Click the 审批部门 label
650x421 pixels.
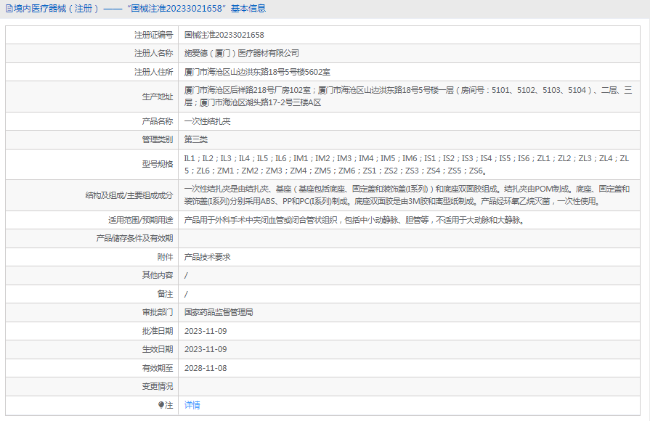[x=158, y=312]
